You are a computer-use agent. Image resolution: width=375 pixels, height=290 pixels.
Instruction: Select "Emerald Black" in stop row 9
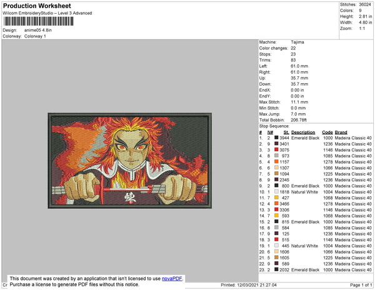tap(305, 186)
